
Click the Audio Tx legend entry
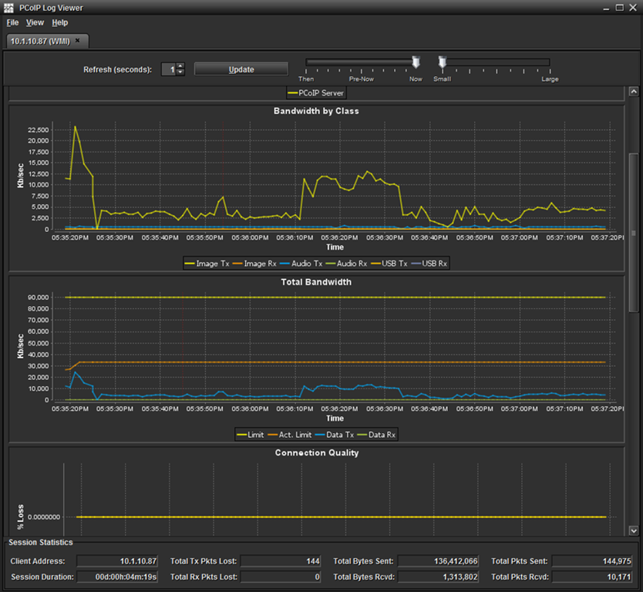301,264
